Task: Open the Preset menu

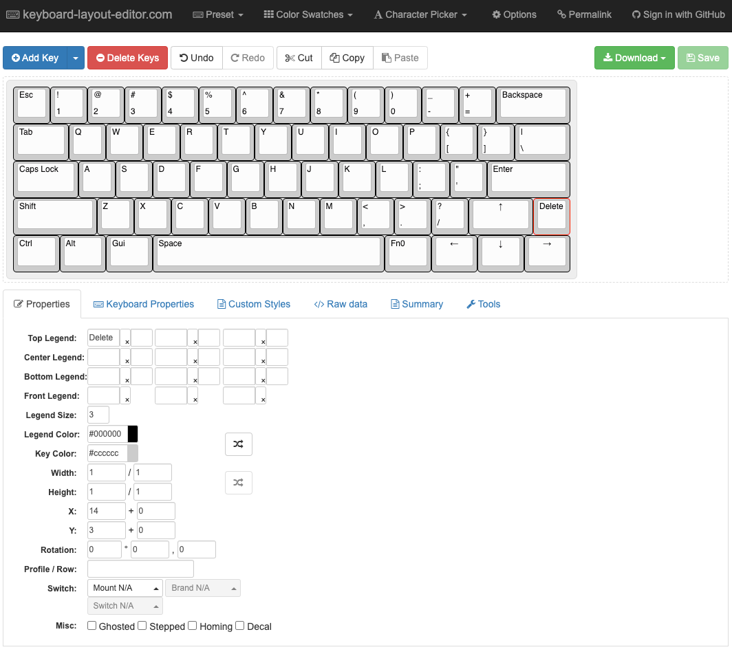Action: pos(218,14)
